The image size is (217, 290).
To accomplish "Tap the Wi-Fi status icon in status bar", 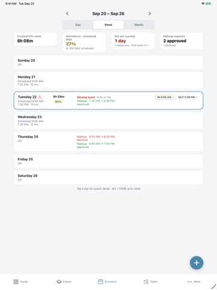I will (x=203, y=4).
